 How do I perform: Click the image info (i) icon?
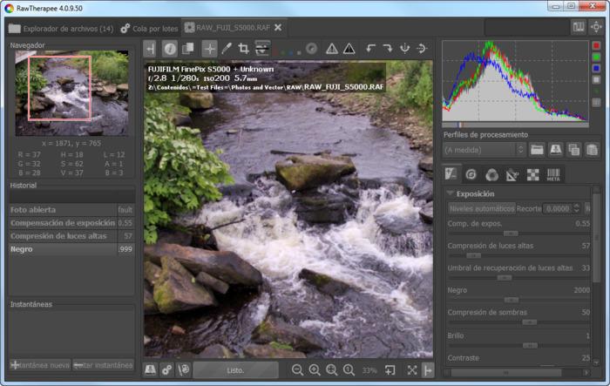point(170,49)
